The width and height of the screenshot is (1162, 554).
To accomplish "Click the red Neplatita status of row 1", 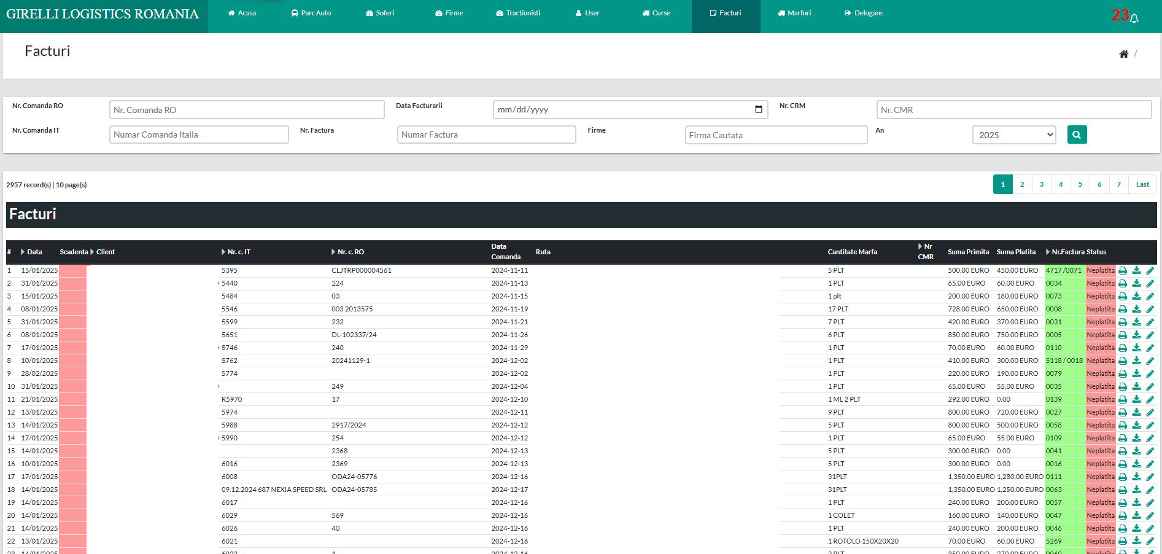I will (1100, 271).
